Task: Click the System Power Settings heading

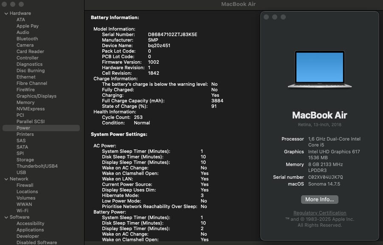Action: tap(119, 134)
